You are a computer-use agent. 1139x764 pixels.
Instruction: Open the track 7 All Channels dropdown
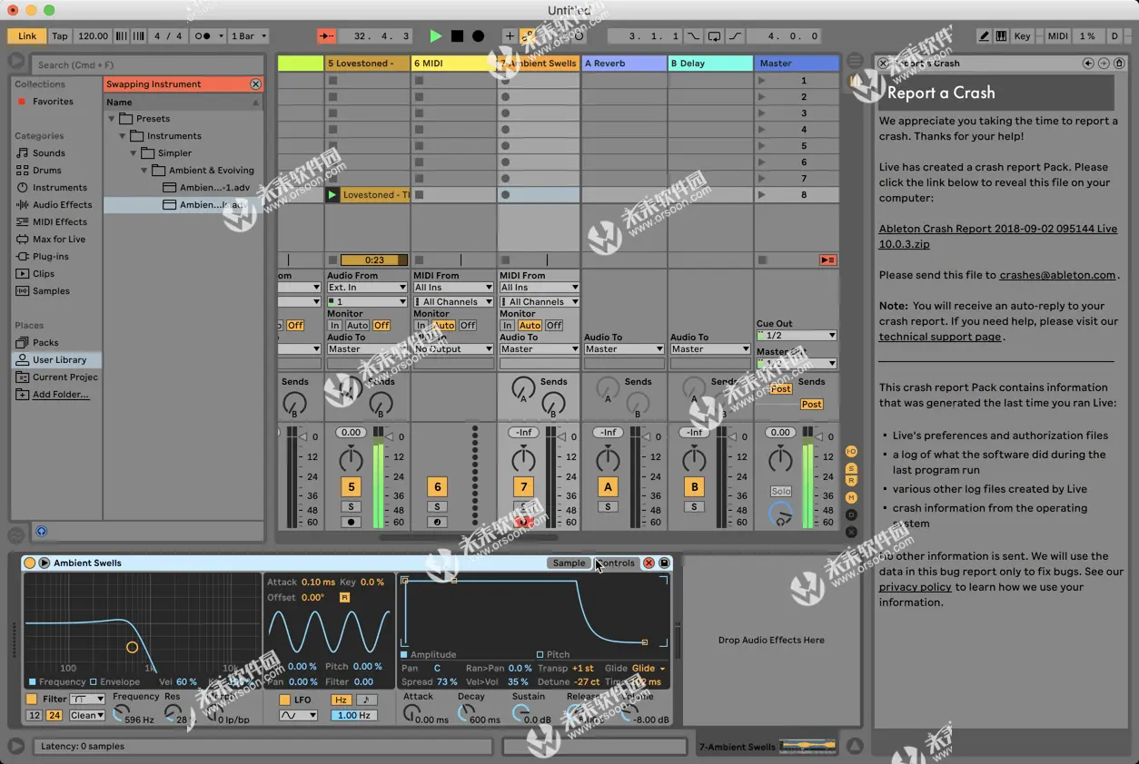click(x=540, y=301)
